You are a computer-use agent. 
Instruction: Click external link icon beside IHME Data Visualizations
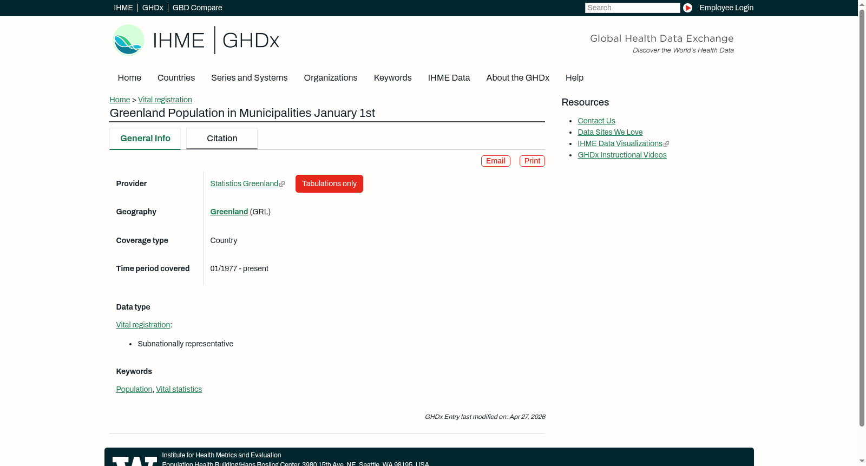click(x=666, y=144)
